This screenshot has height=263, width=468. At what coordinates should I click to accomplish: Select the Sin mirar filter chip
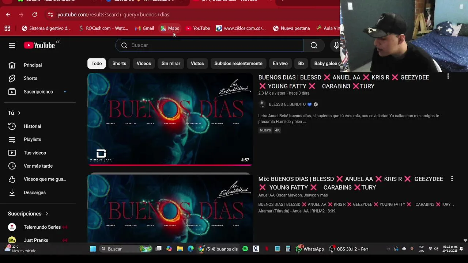pos(171,64)
